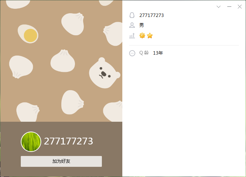Image resolution: width=246 pixels, height=177 pixels.
Task: Click the horizontal divider under level badges
Action: pos(184,45)
